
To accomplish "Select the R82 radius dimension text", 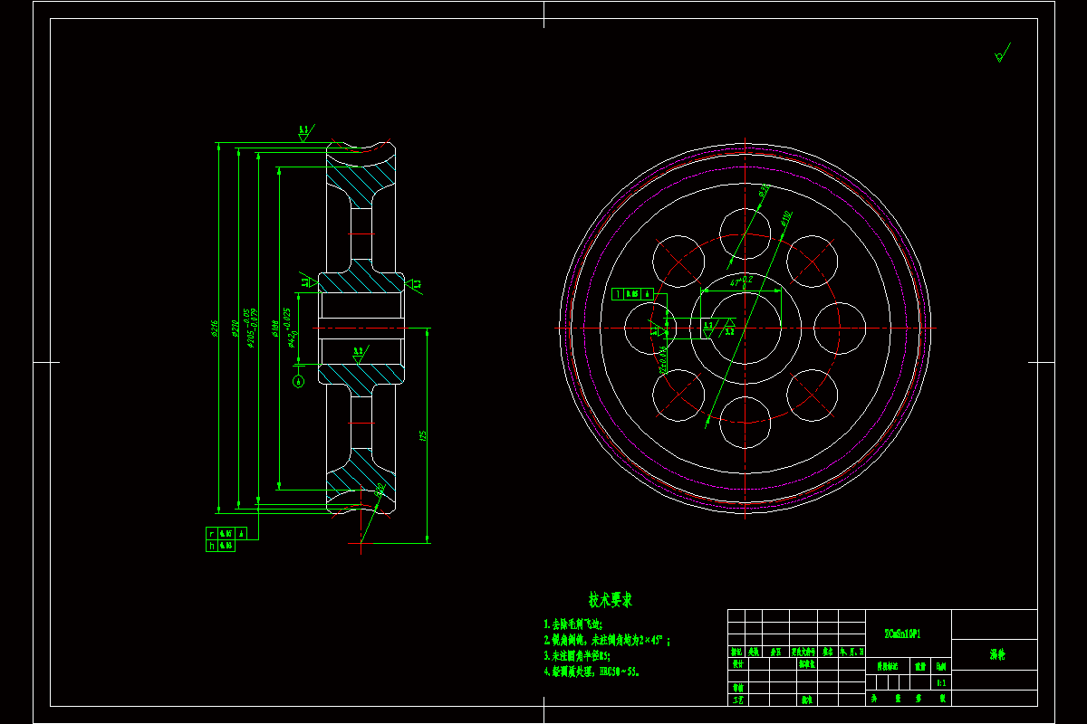I will coord(380,490).
